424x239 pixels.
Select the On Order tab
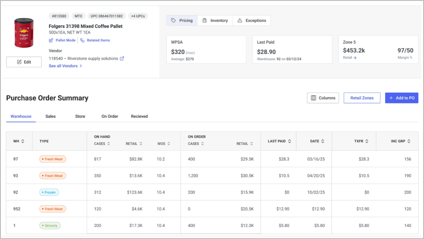coord(110,116)
